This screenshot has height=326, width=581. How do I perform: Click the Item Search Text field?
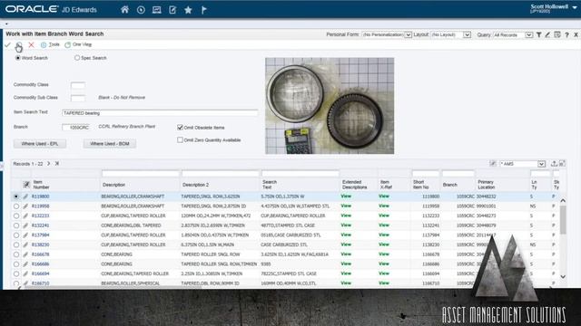point(160,112)
